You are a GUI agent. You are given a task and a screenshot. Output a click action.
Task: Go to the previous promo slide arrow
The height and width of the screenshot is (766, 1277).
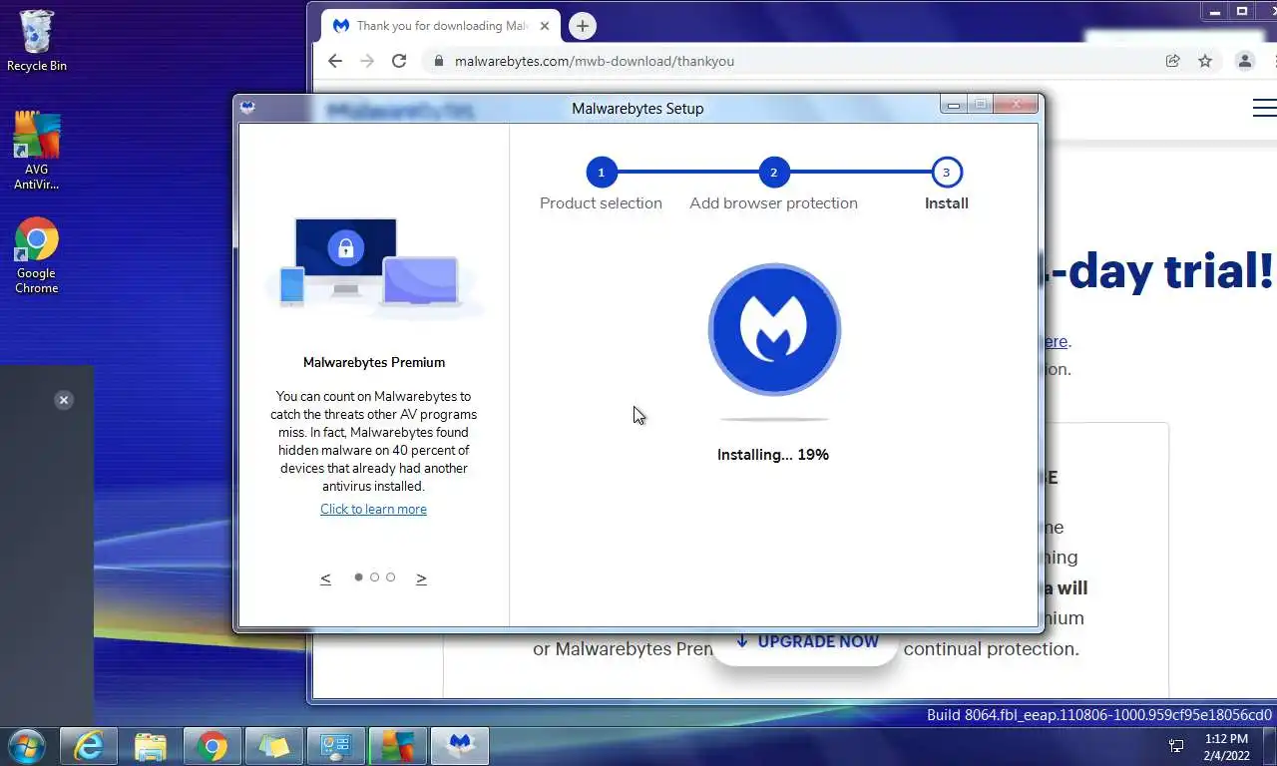click(325, 578)
